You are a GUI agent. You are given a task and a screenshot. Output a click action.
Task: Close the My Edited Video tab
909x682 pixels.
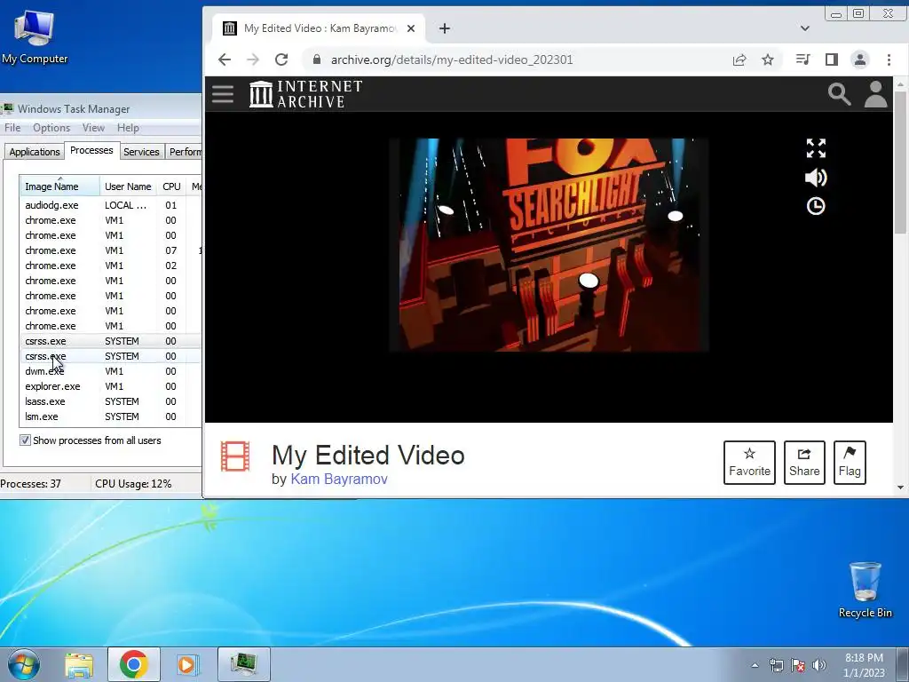411,28
